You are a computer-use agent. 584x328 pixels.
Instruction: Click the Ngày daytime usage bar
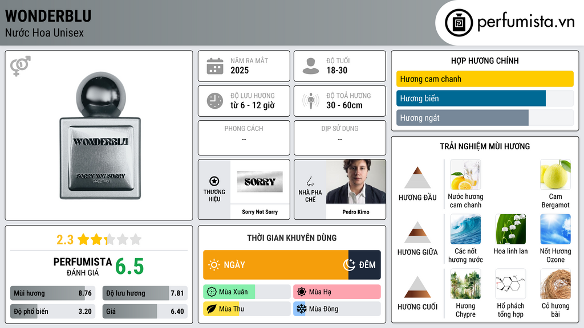click(275, 265)
